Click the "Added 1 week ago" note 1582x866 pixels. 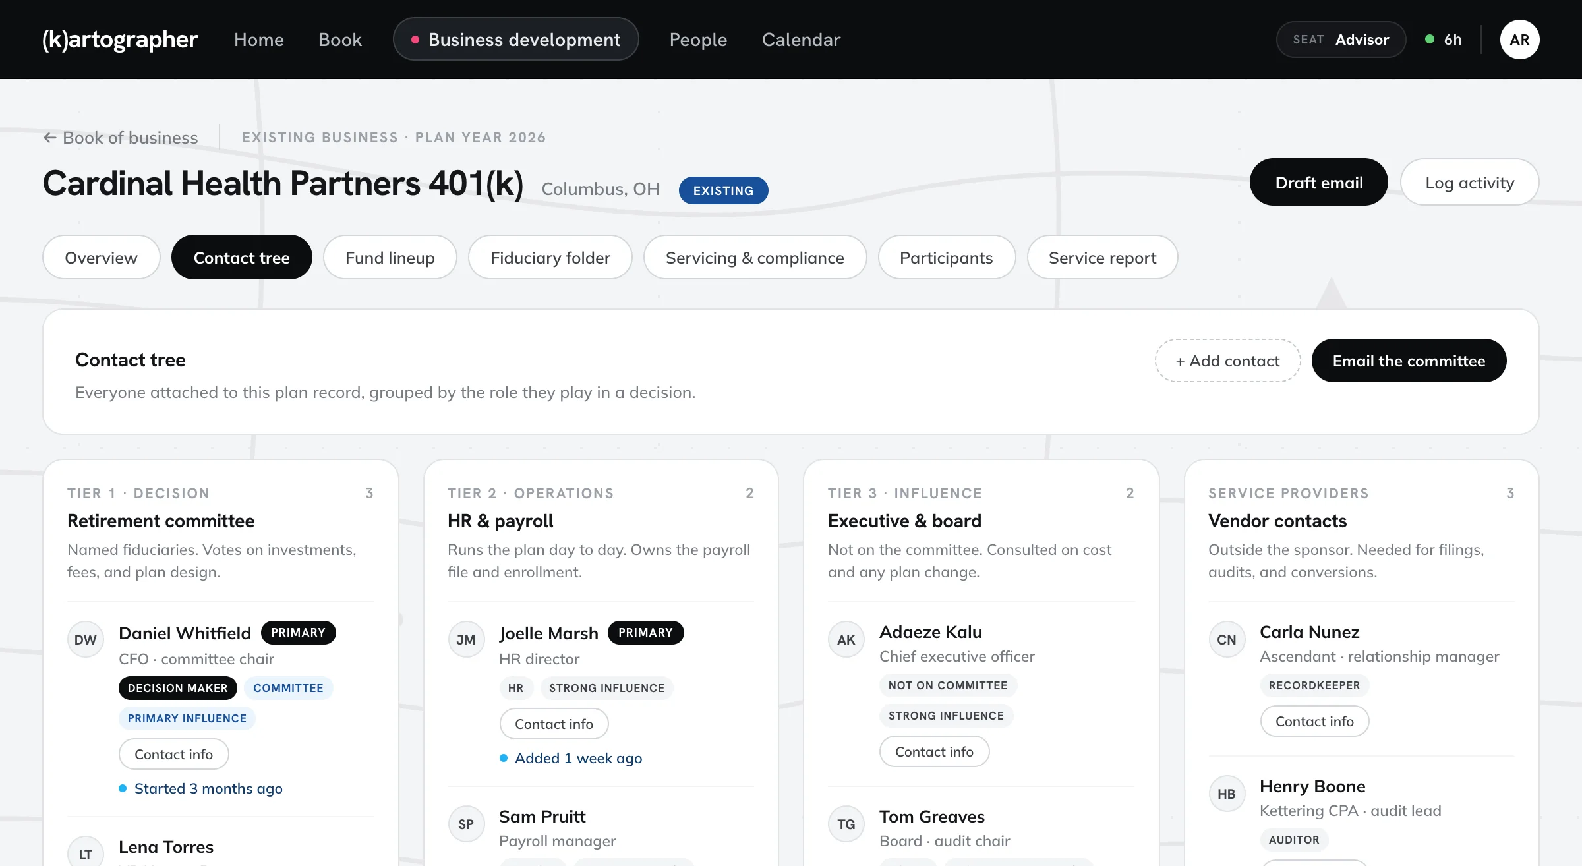point(571,758)
